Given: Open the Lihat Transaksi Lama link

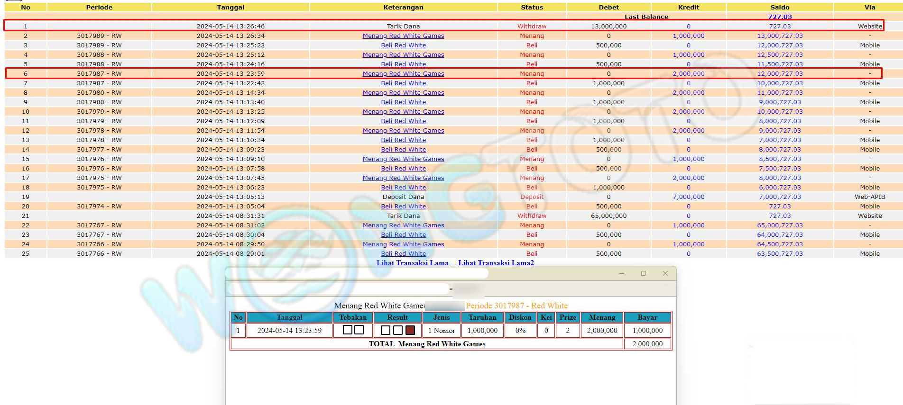Looking at the screenshot, I should [x=412, y=263].
